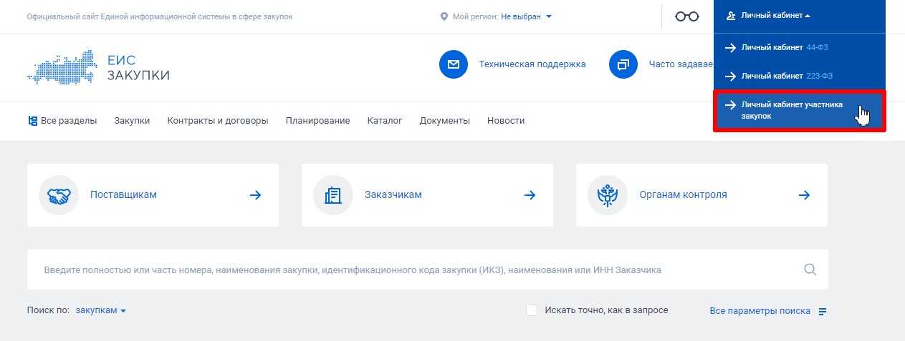Screen dimensions: 905x341
Task: Enable Искать точно, как в запросе checkbox
Action: (x=532, y=310)
